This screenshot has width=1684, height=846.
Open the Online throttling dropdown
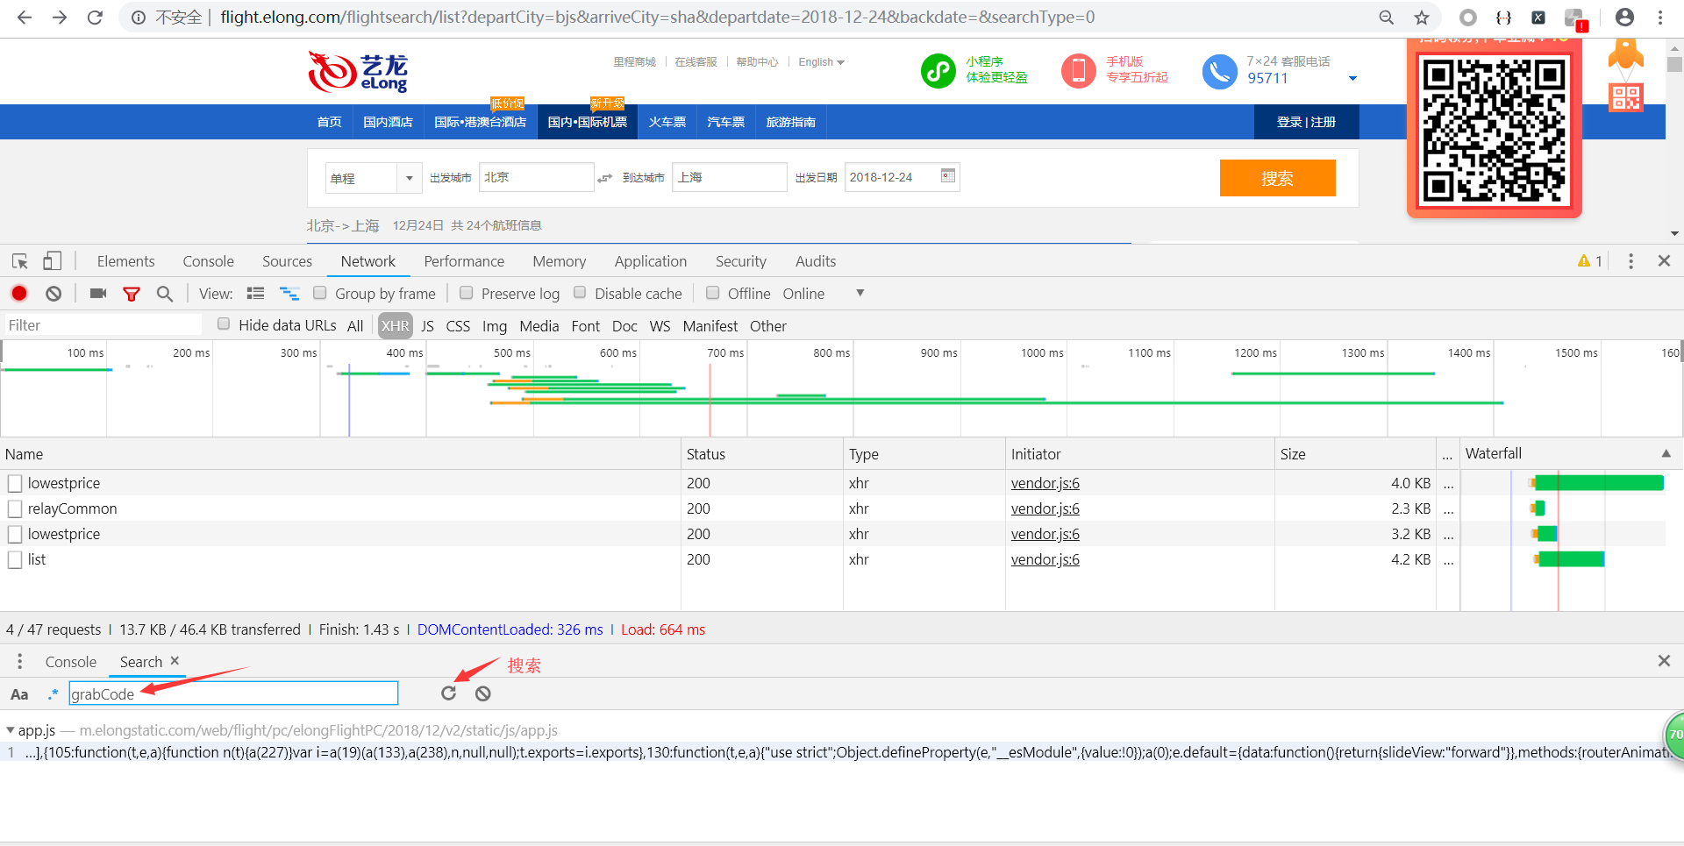(860, 293)
